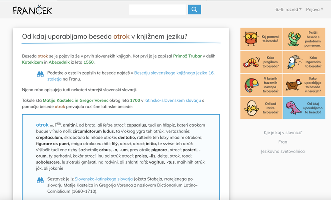Open the owl 'Kaj pomeni ta beseda?' tile
The image size is (331, 200).
click(261, 39)
